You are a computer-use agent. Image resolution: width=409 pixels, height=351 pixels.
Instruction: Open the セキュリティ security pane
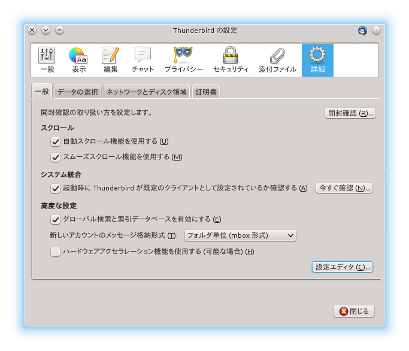click(x=231, y=60)
